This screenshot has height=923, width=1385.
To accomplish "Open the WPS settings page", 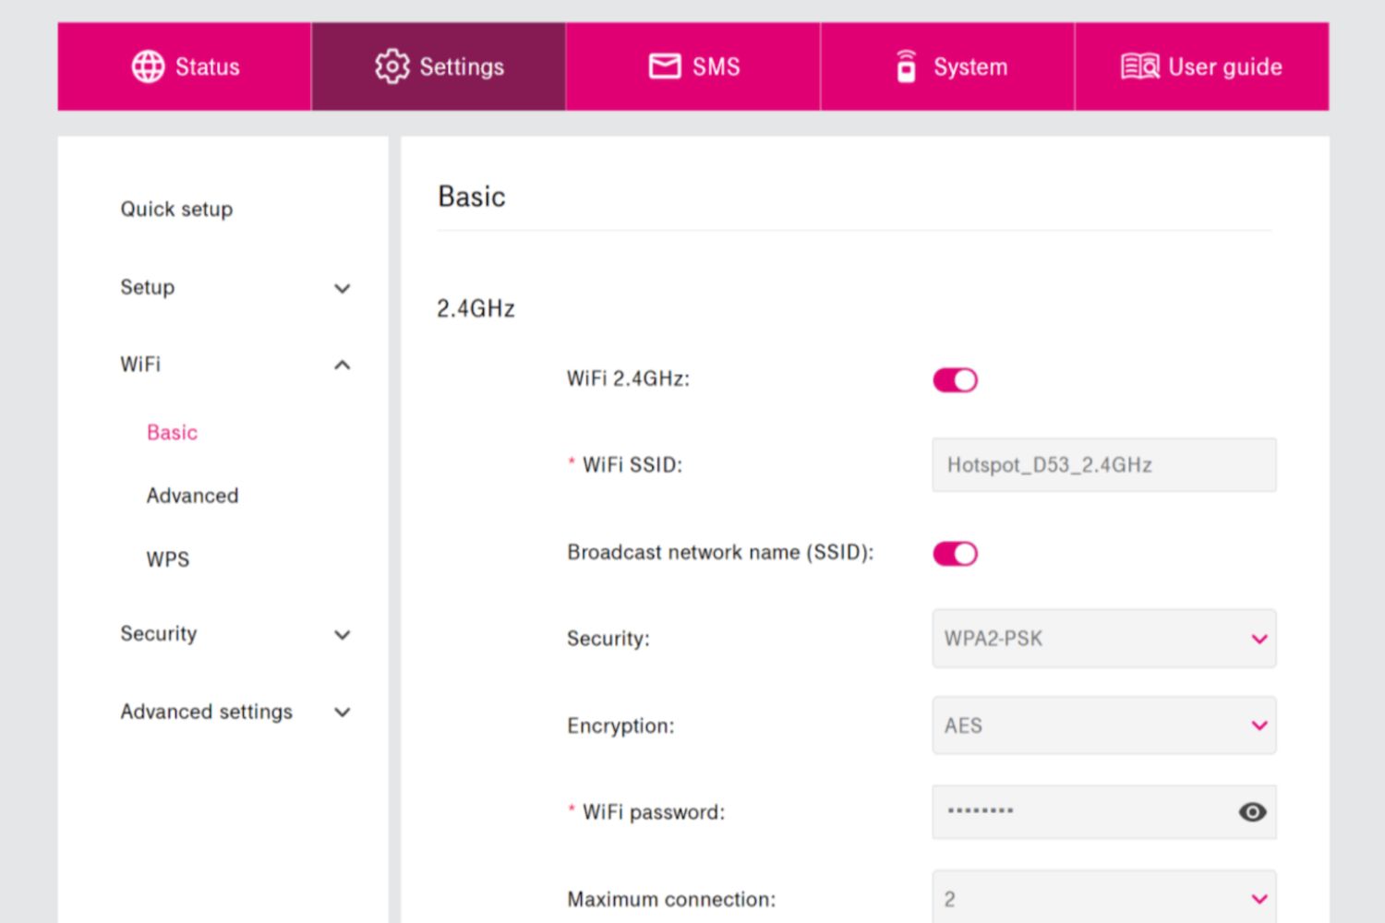I will [167, 558].
